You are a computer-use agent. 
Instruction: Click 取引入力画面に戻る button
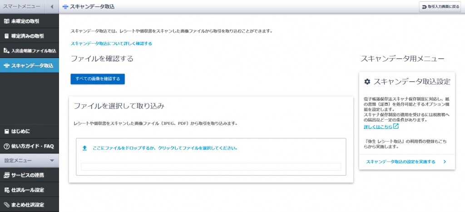click(440, 7)
